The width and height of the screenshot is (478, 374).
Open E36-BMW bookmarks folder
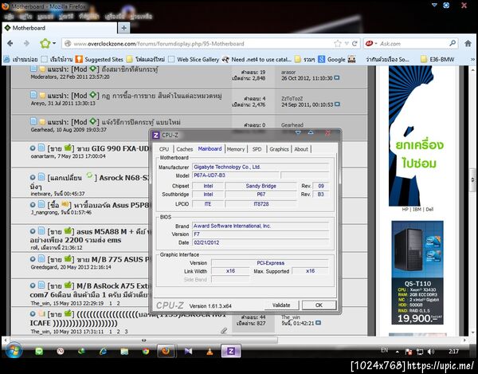tap(437, 60)
